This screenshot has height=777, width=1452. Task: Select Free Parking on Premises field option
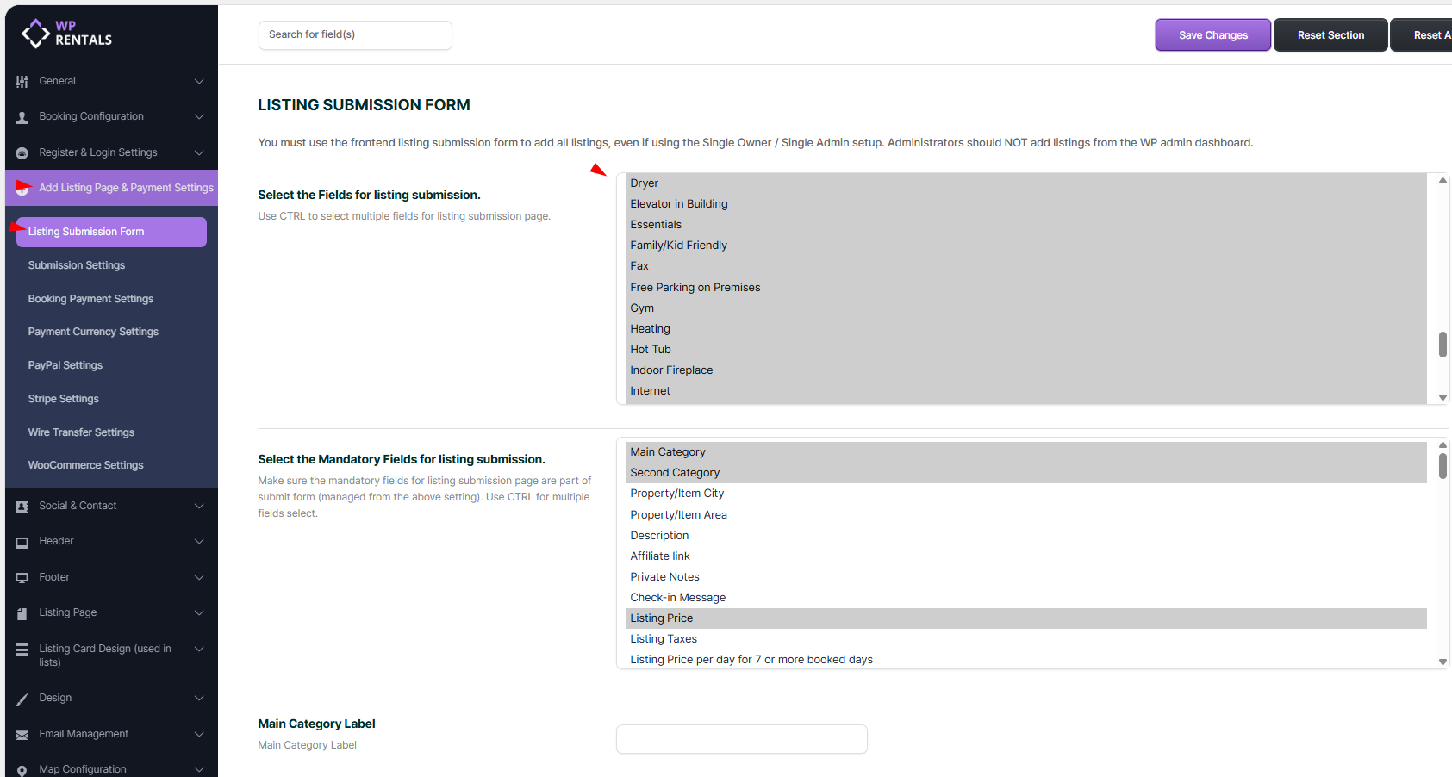pos(695,288)
